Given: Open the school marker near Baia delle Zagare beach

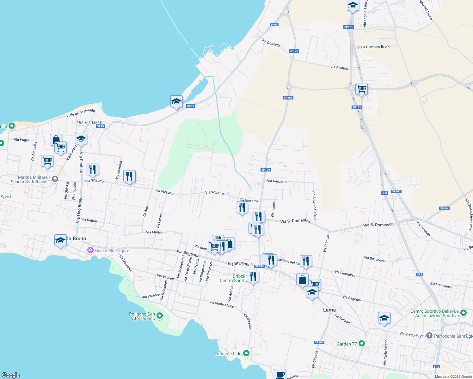Looking at the screenshot, I should (x=60, y=241).
